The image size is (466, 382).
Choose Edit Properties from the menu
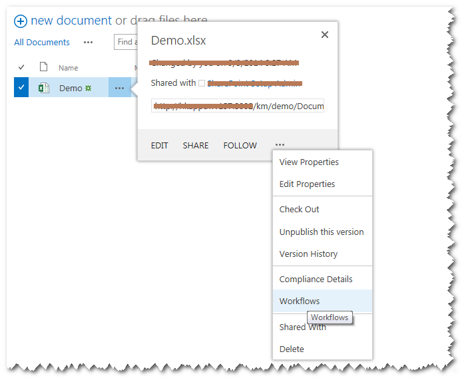322,184
